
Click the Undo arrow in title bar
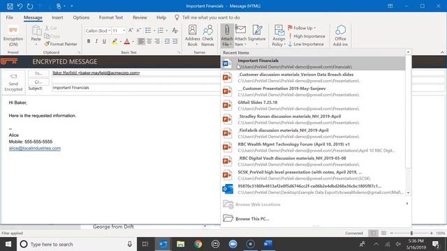pos(20,6)
